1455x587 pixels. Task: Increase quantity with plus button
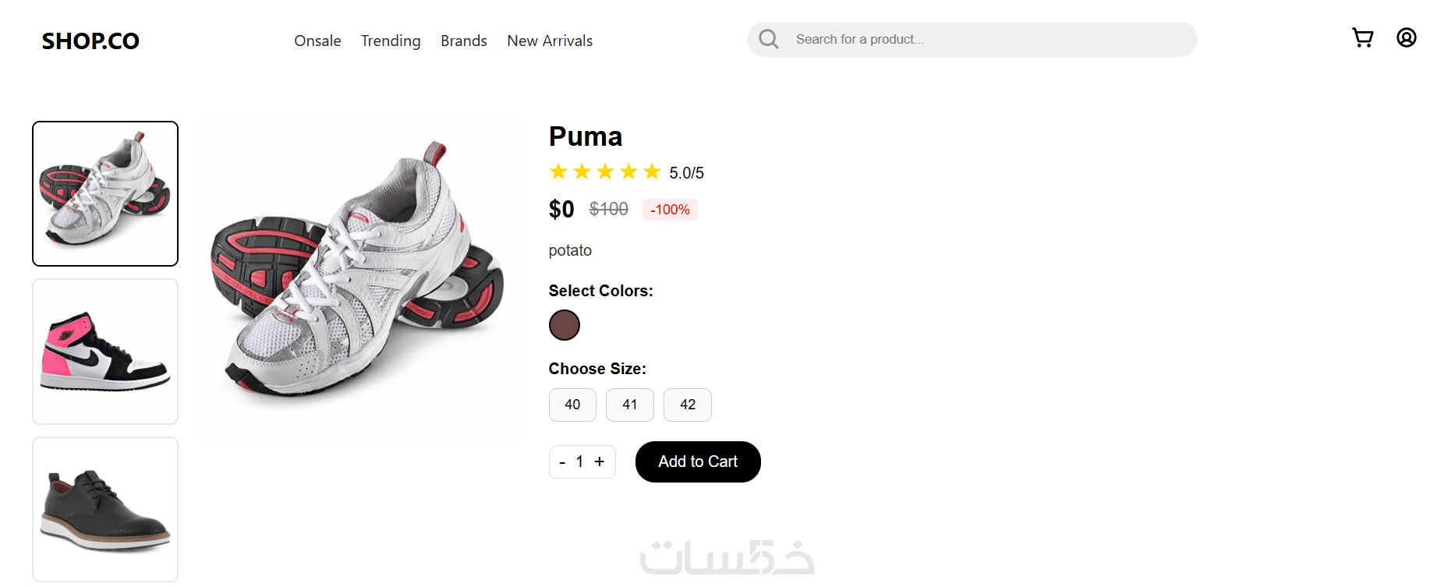(x=600, y=461)
